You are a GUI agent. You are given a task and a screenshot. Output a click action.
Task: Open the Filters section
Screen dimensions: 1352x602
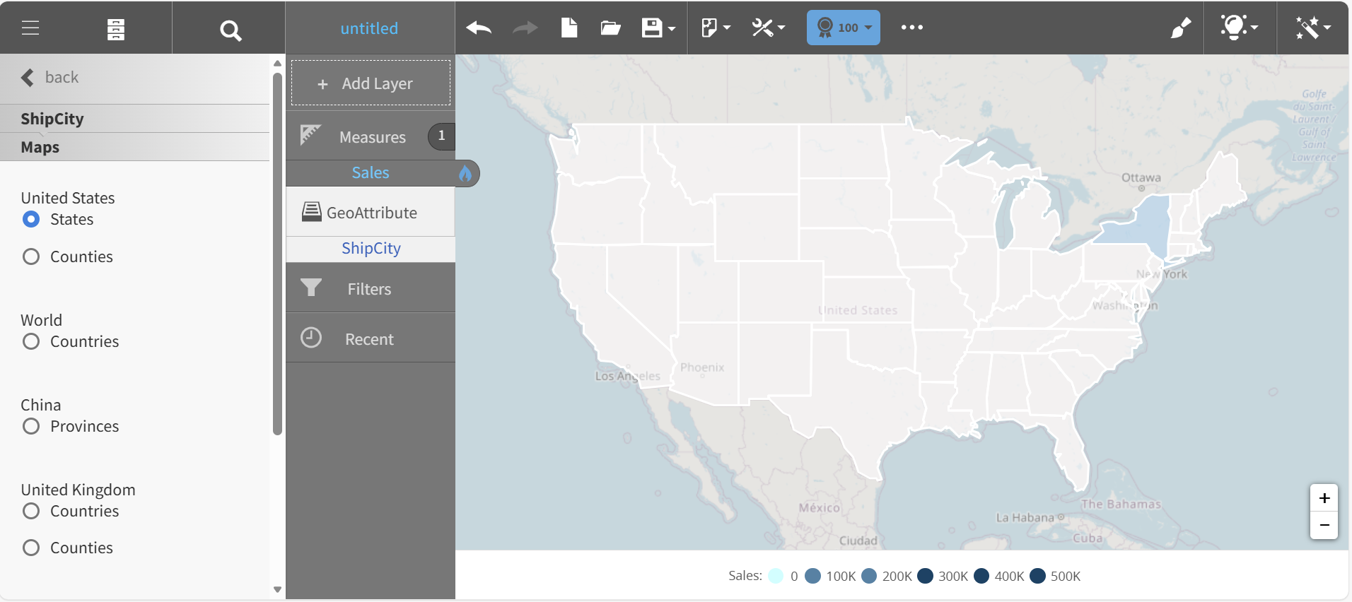point(371,288)
